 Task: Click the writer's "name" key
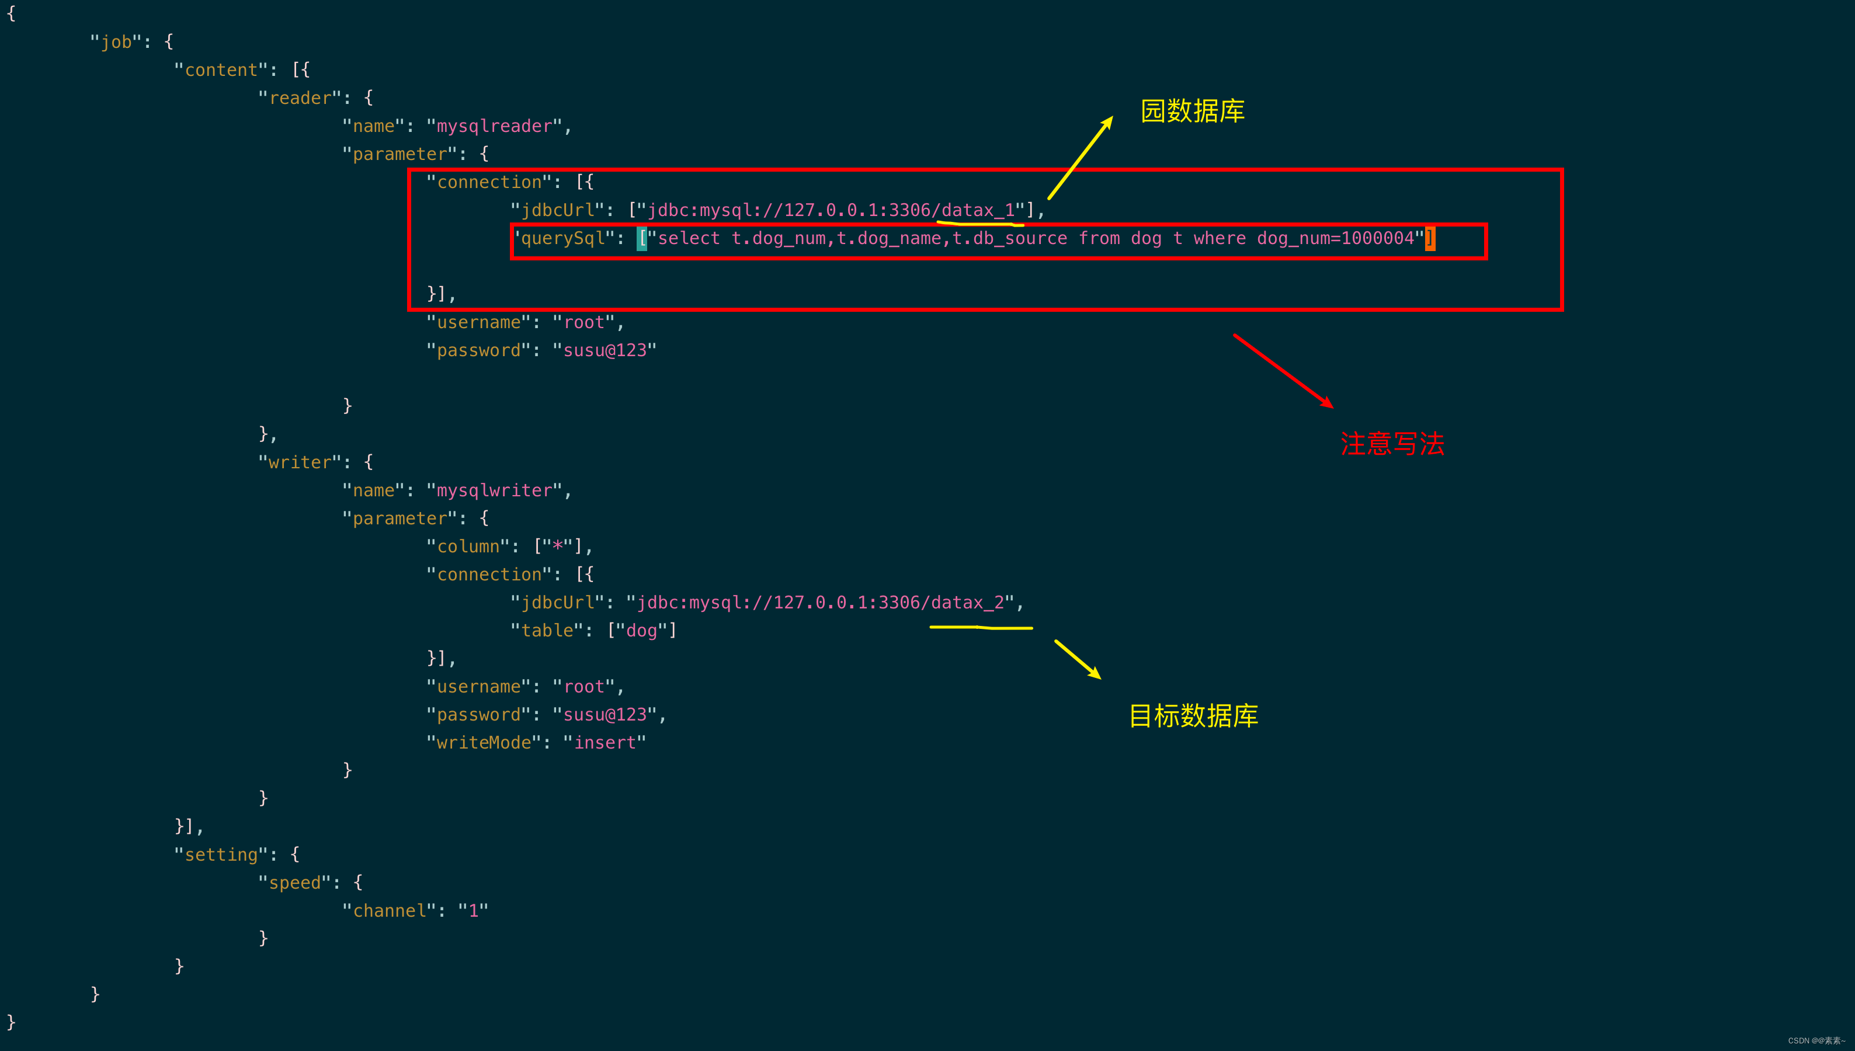(373, 490)
